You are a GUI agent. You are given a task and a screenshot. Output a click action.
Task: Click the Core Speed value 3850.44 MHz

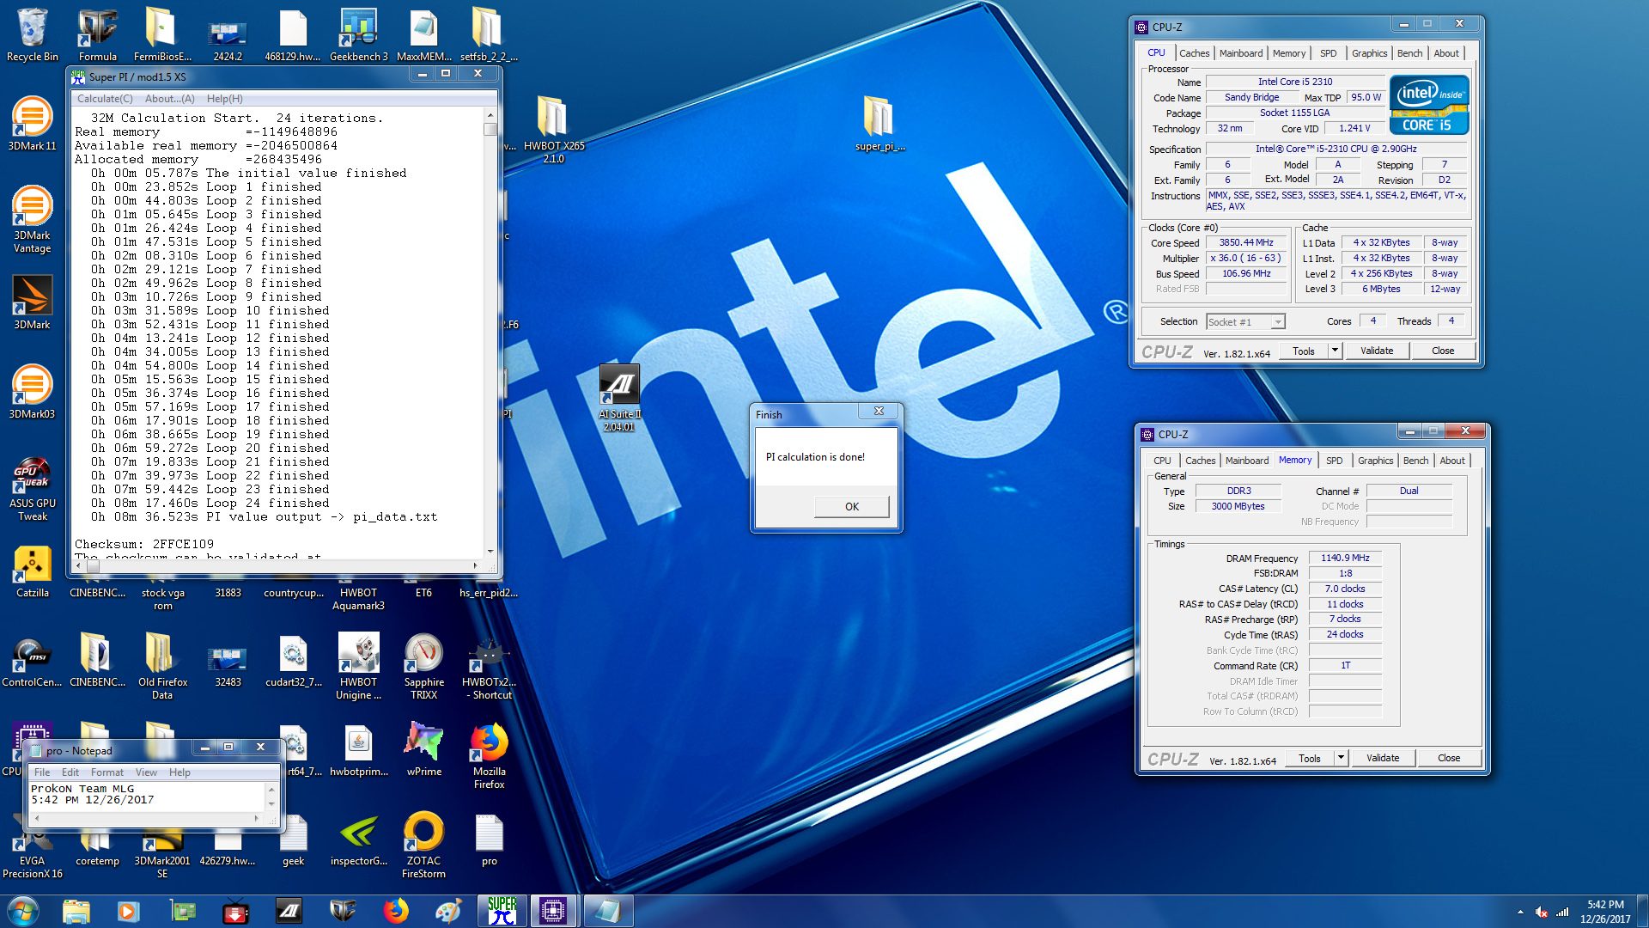tap(1246, 243)
